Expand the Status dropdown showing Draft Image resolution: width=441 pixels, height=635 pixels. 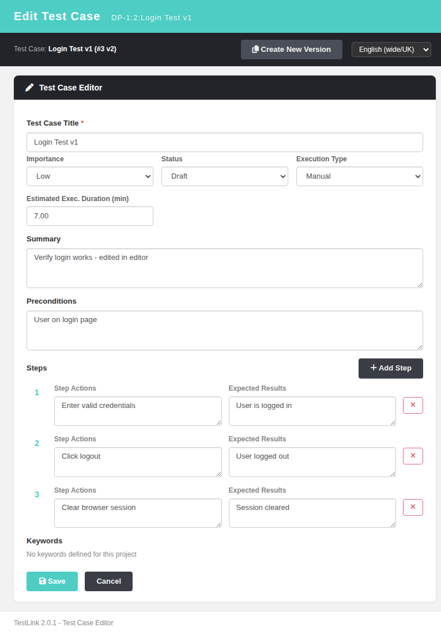(225, 176)
